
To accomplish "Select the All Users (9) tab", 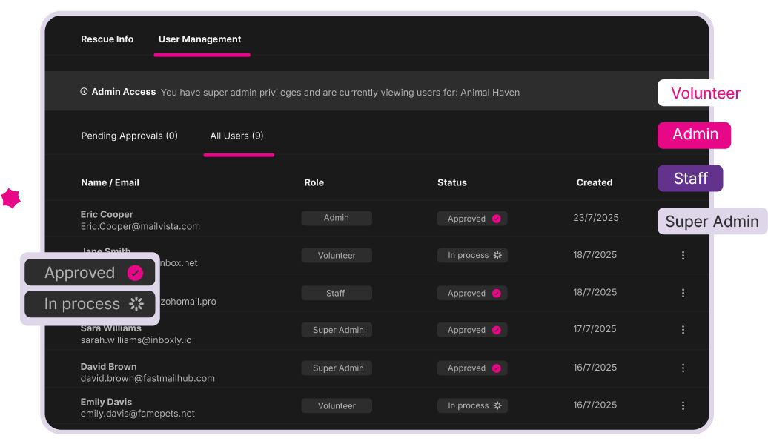I will click(236, 136).
